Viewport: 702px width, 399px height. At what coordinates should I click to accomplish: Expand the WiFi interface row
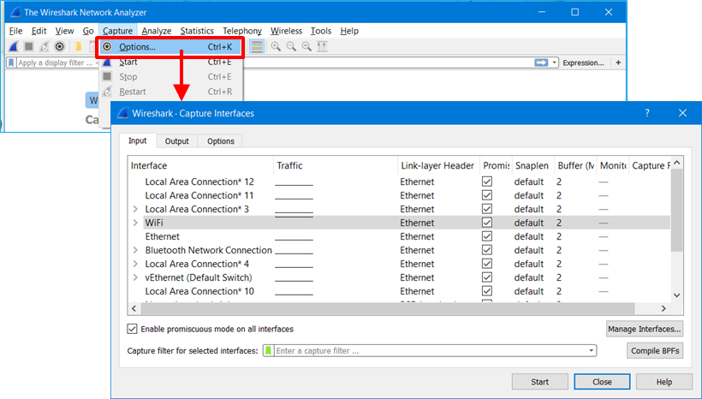[x=135, y=223]
